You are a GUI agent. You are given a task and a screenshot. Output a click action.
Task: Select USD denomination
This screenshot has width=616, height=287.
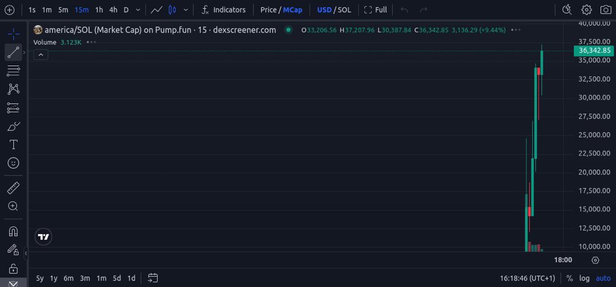[324, 10]
